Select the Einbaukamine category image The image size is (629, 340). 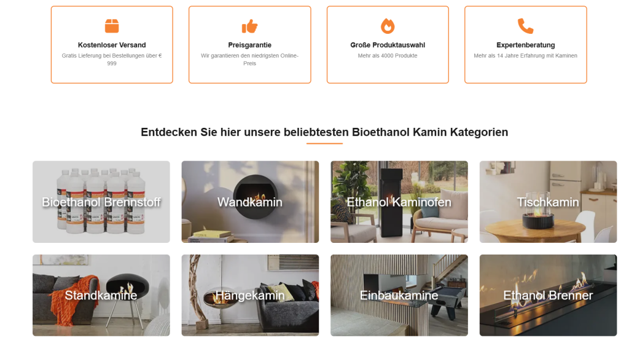coord(399,295)
